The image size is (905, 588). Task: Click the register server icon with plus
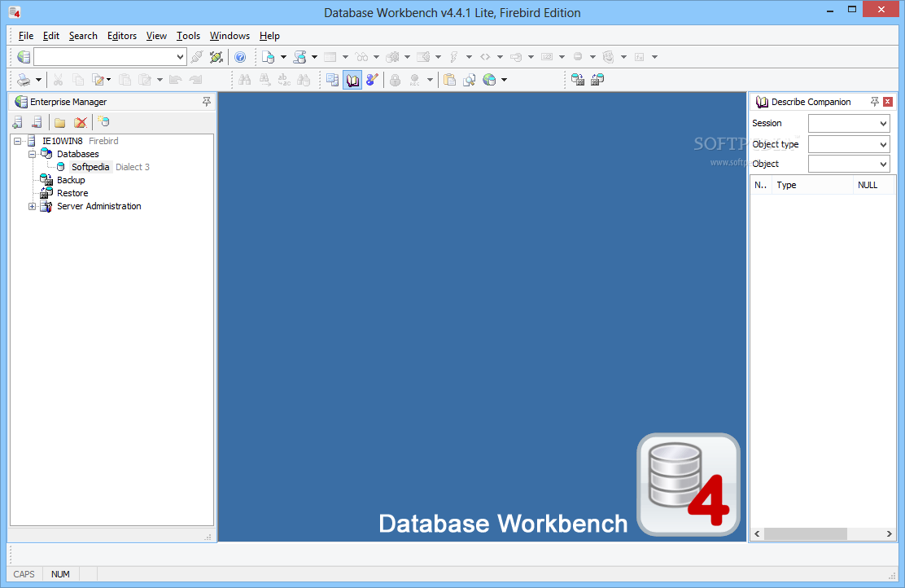tap(18, 122)
